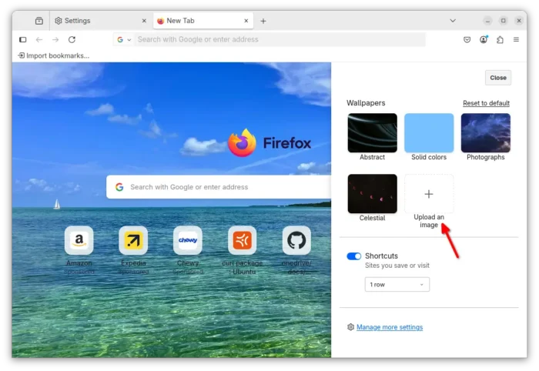
Task: Open a new tab with plus button
Action: pyautogui.click(x=263, y=21)
